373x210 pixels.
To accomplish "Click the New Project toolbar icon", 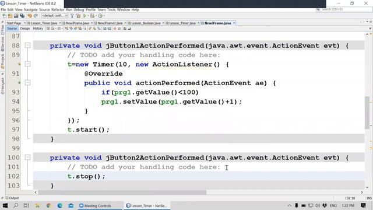I will [x=10, y=16].
